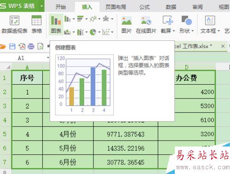Expand area chart dropdown arrow
Image resolution: width=230 pixels, height=174 pixels.
point(74,32)
